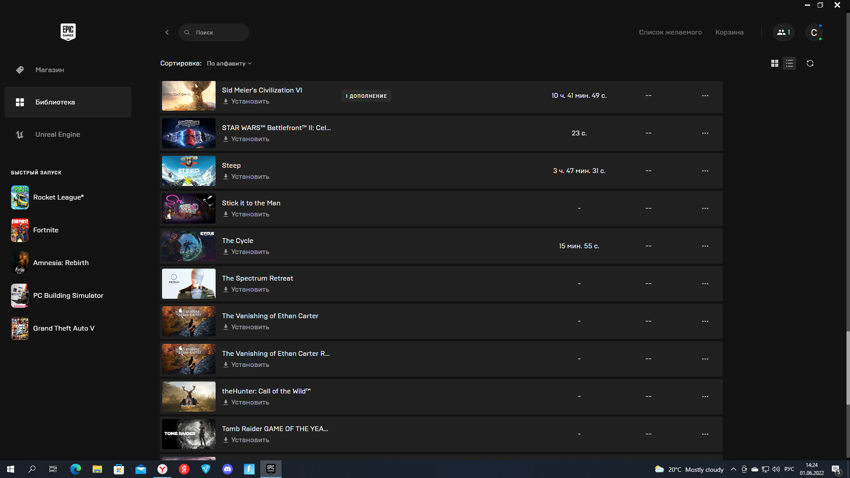Open the volume control in system tray

coord(776,469)
